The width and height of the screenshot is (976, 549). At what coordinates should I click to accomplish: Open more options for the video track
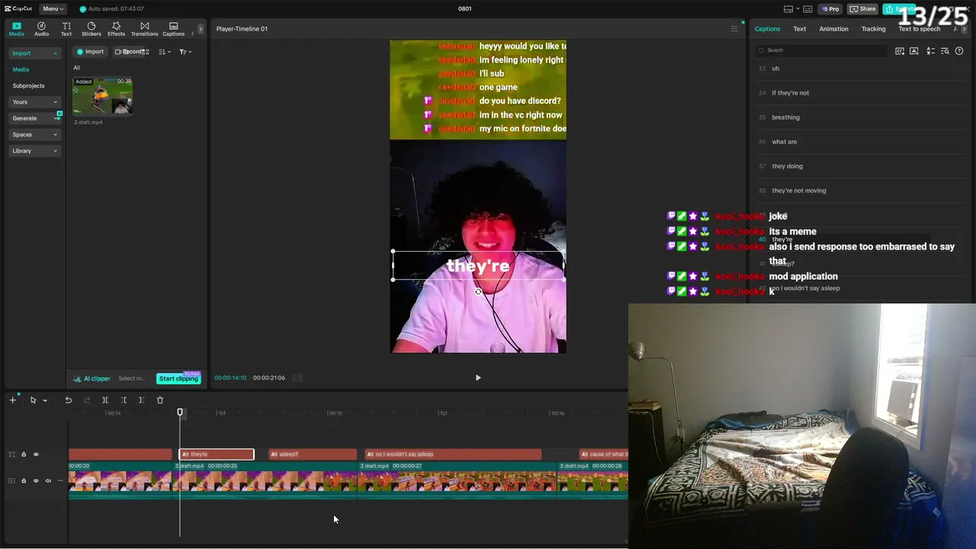pos(60,480)
